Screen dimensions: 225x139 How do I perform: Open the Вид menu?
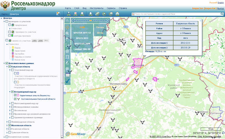pos(84,8)
